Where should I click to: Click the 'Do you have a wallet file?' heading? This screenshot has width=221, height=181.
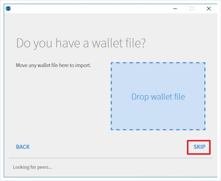81,43
